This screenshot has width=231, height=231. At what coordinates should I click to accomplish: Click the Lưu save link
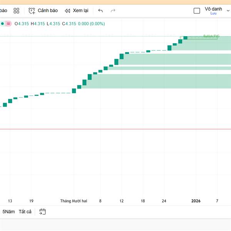[213, 14]
